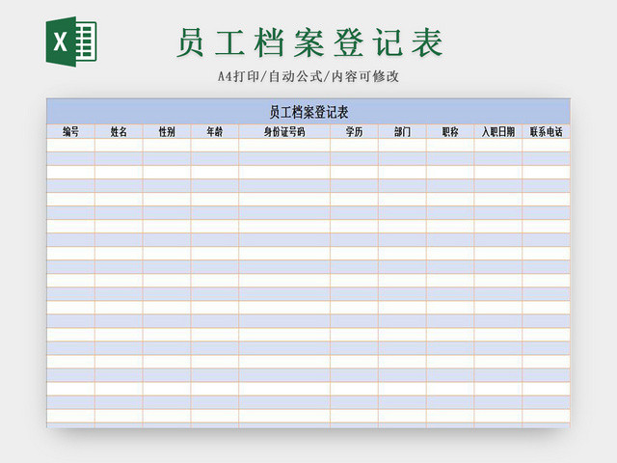This screenshot has width=617, height=463.
Task: Select the 年龄 column header
Action: tap(214, 131)
